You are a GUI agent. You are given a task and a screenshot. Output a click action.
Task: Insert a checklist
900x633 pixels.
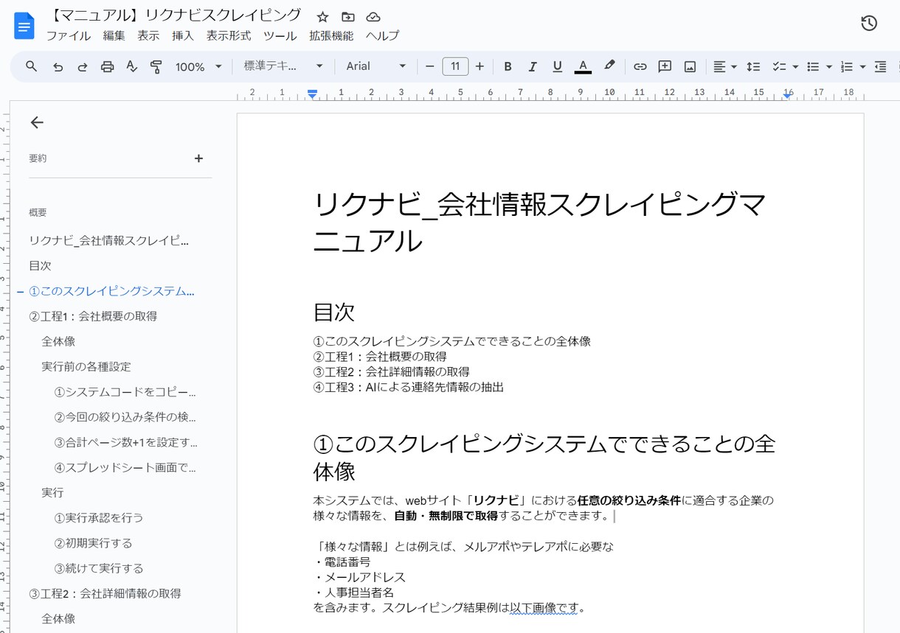pos(779,66)
